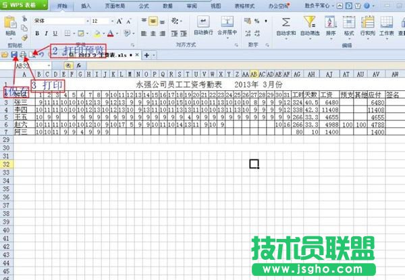
Task: Open the Help question mark icon
Action: pyautogui.click(x=367, y=5)
